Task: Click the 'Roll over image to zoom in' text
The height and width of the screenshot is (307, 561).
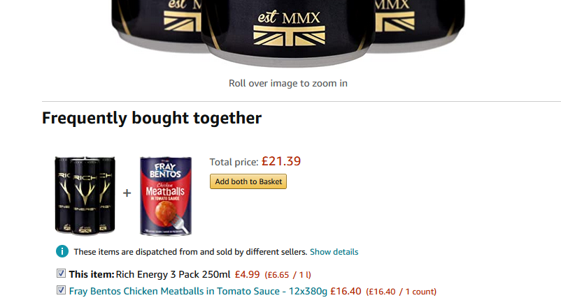Action: [288, 84]
